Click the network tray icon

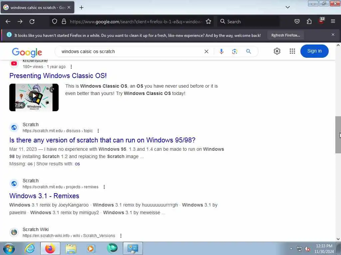299,249
